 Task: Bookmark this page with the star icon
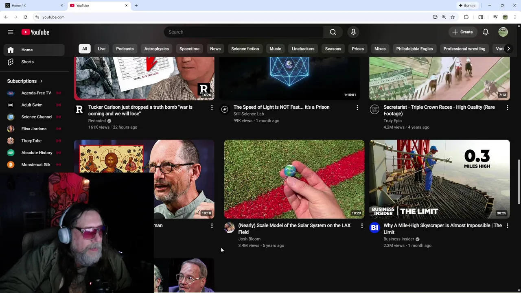click(452, 17)
